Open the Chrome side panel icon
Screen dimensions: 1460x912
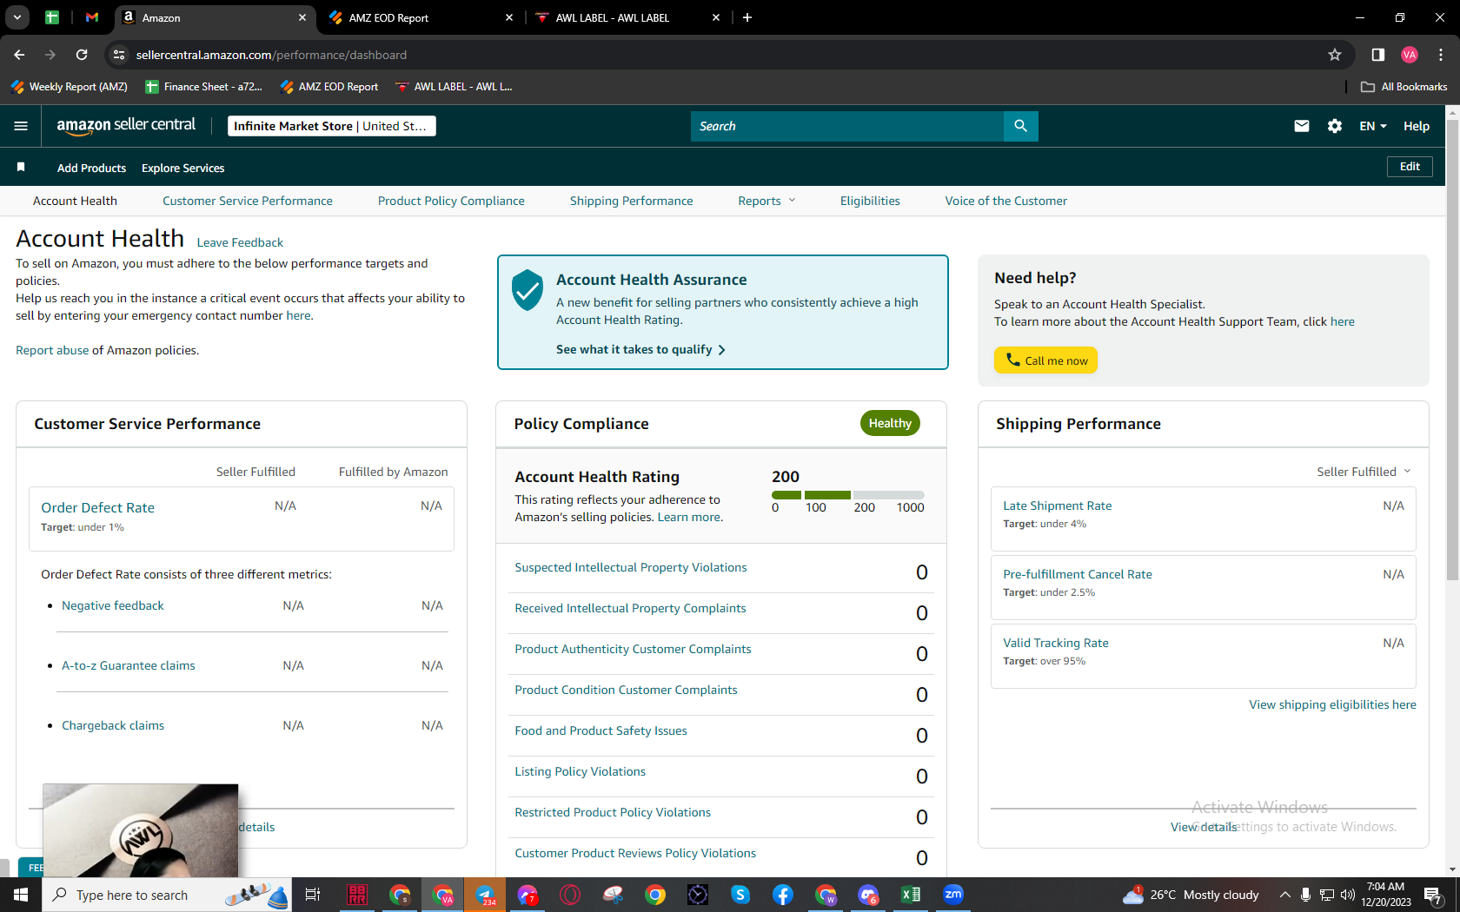[x=1377, y=55]
